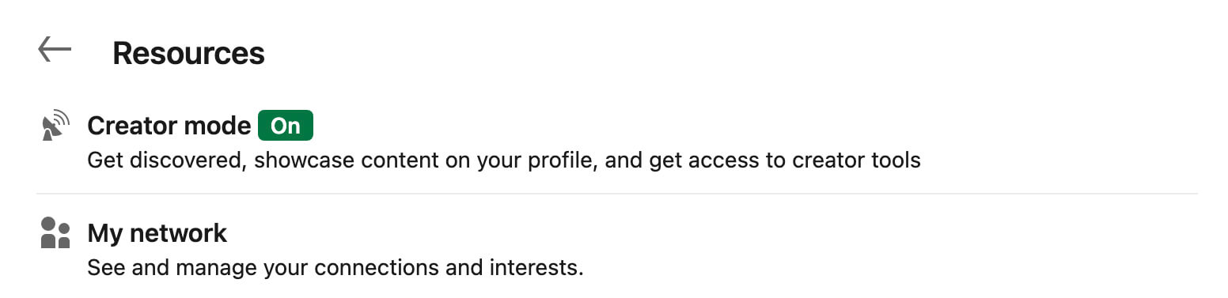Turn off Creator mode via On label
Screen dimensions: 1228x298
pyautogui.click(x=286, y=126)
